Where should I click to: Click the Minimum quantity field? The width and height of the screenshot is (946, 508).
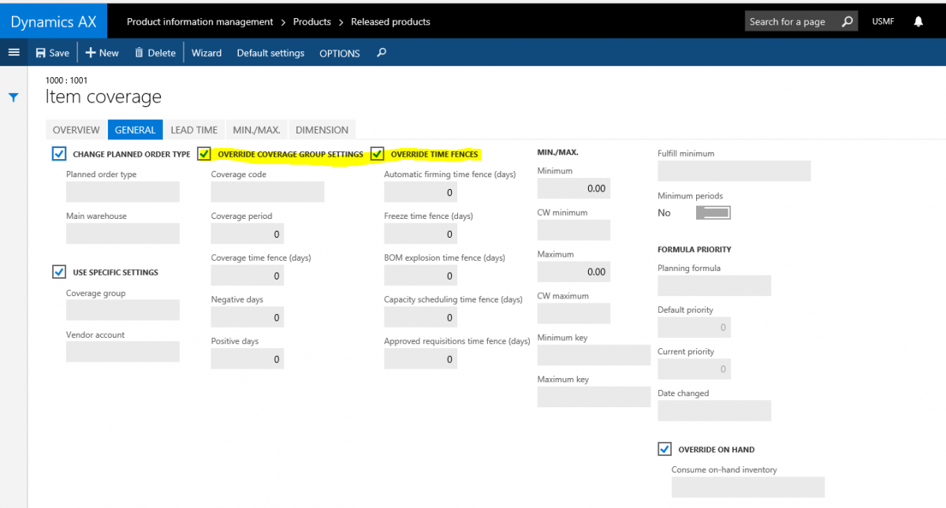pos(574,188)
